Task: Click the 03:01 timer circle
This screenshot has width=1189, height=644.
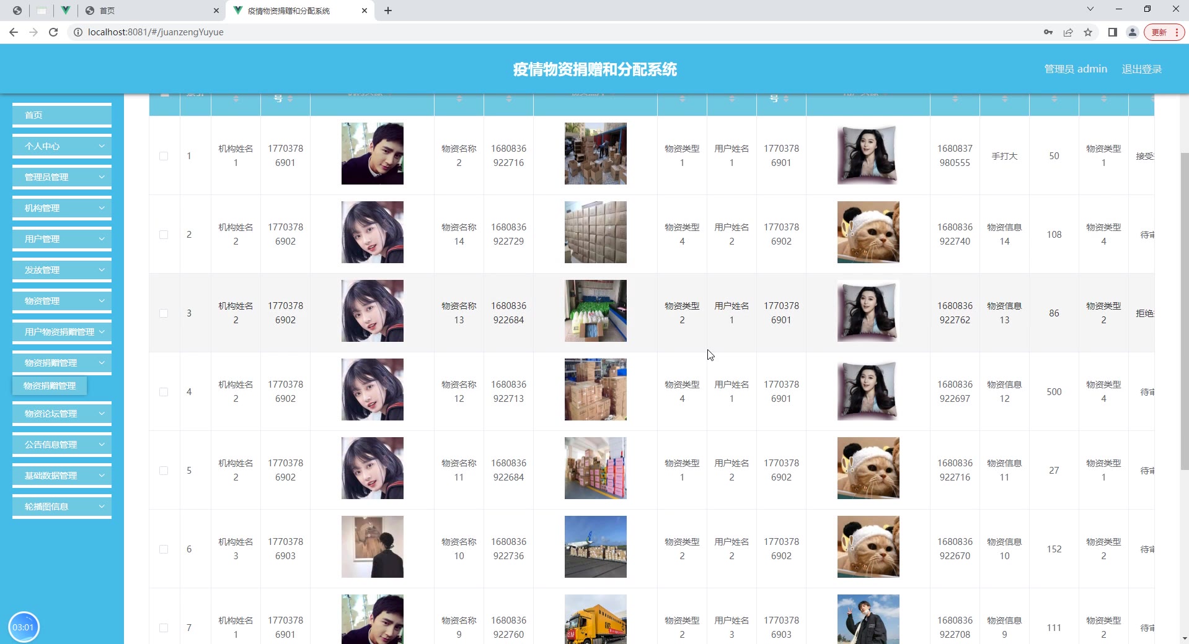Action: (24, 627)
